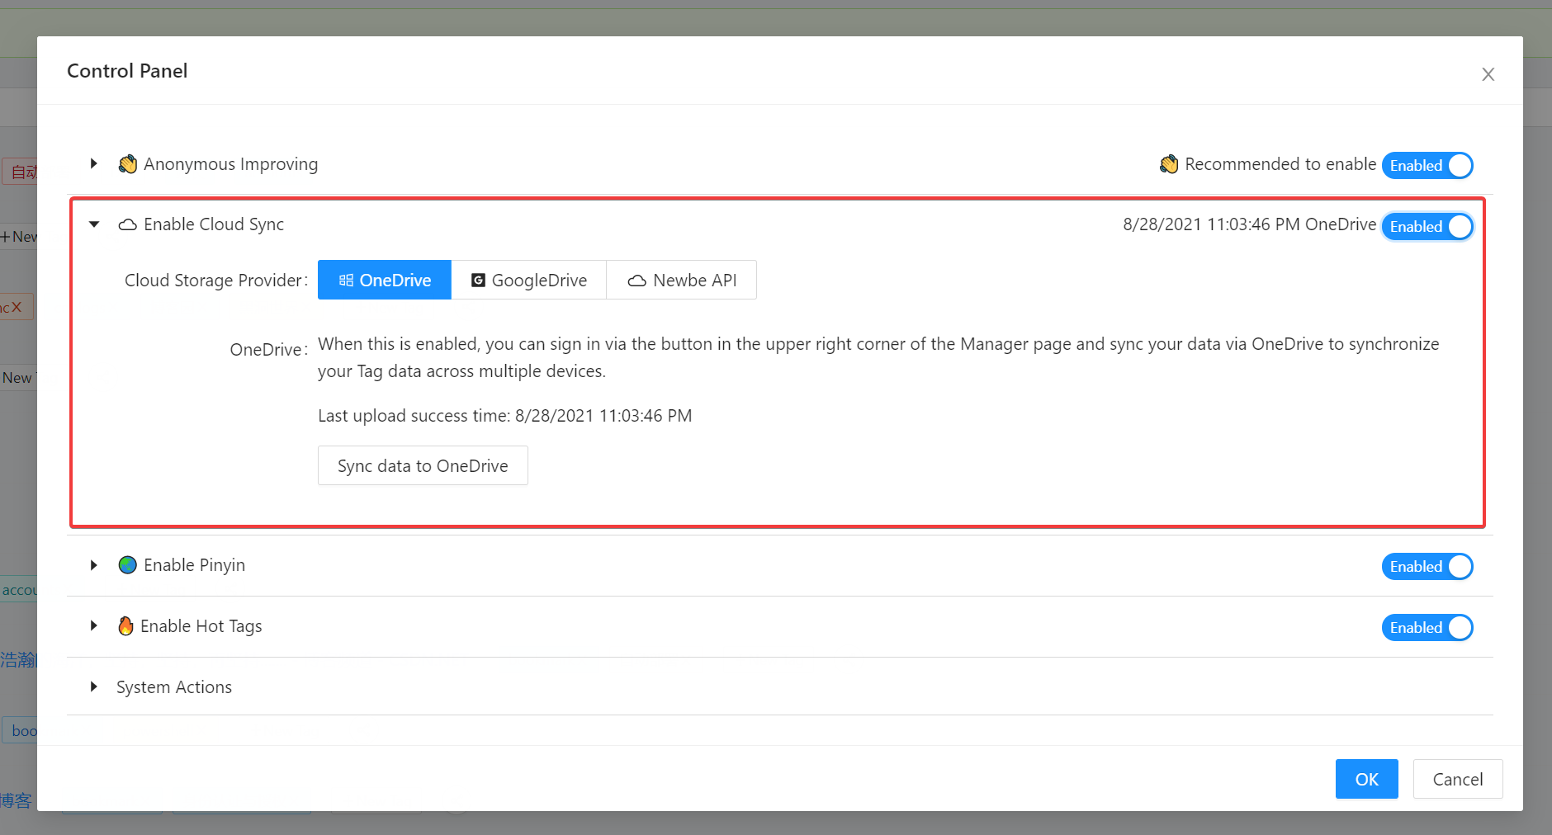Click the Anonymous Improving section title

[x=230, y=164]
